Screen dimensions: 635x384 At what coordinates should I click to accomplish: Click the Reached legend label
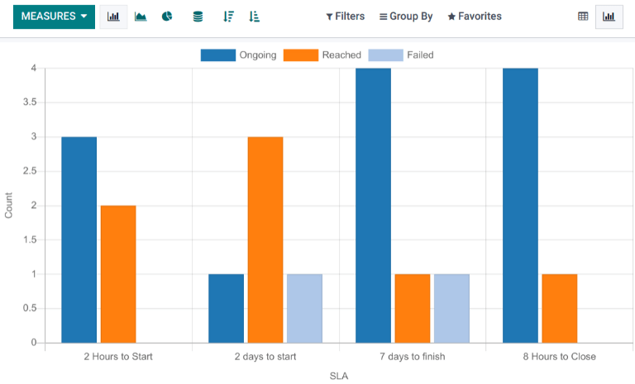click(341, 55)
